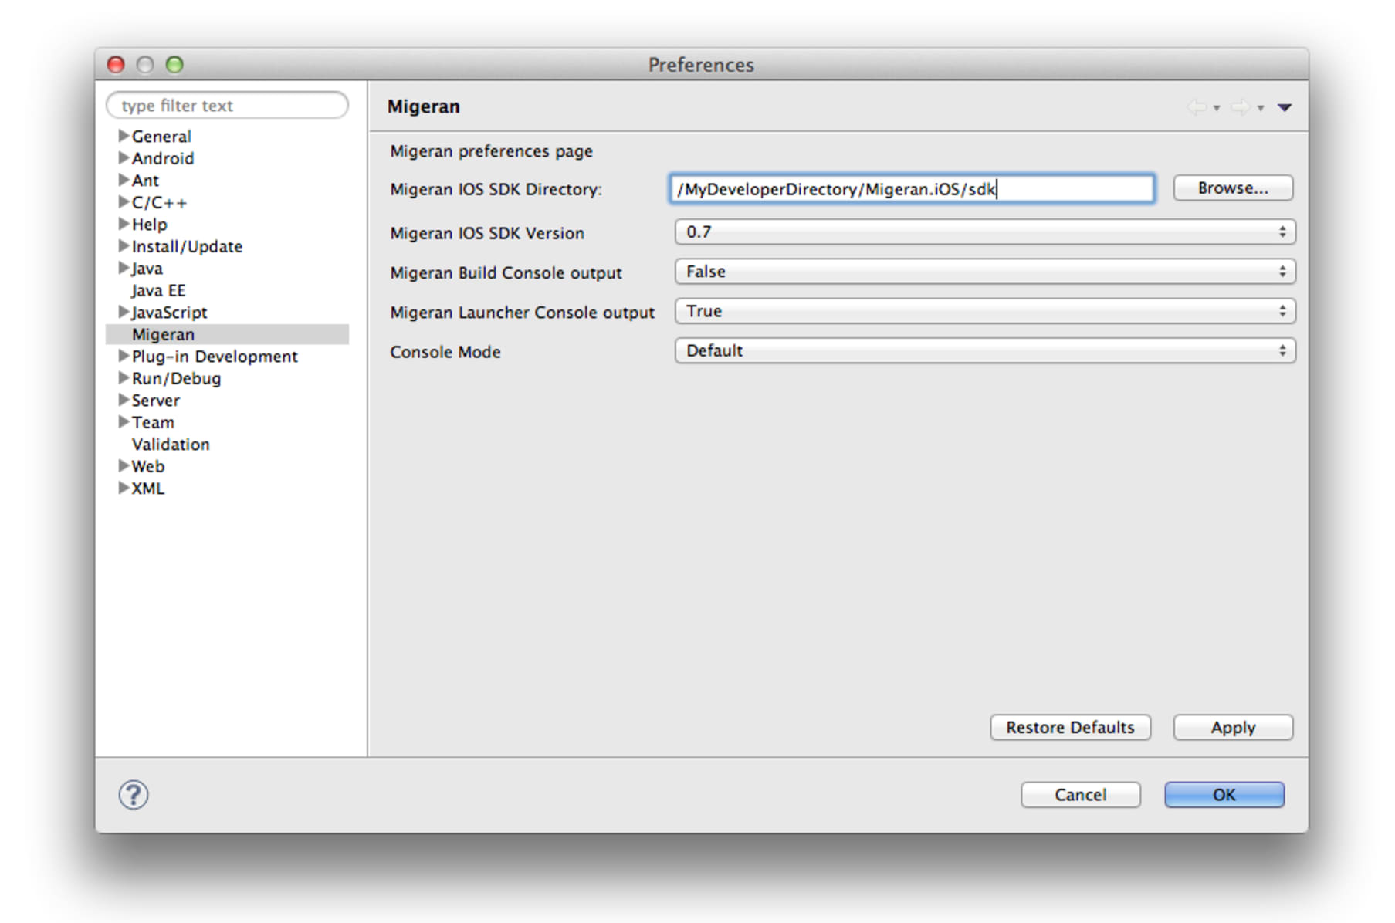
Task: Click the Apply button
Action: (1233, 727)
